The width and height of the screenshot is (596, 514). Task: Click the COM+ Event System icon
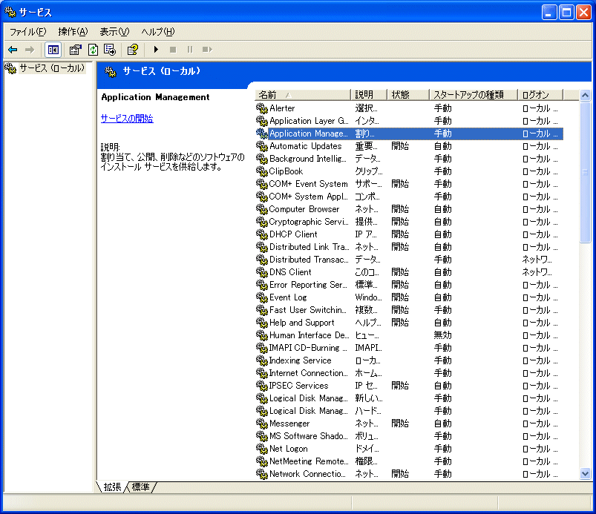click(262, 184)
